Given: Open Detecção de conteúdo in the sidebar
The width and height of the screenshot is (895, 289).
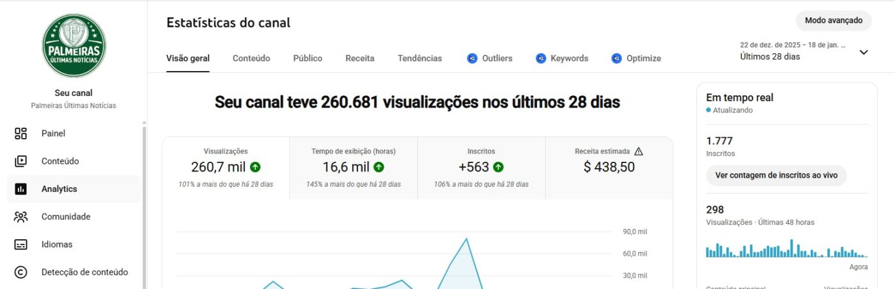Looking at the screenshot, I should click(x=74, y=272).
